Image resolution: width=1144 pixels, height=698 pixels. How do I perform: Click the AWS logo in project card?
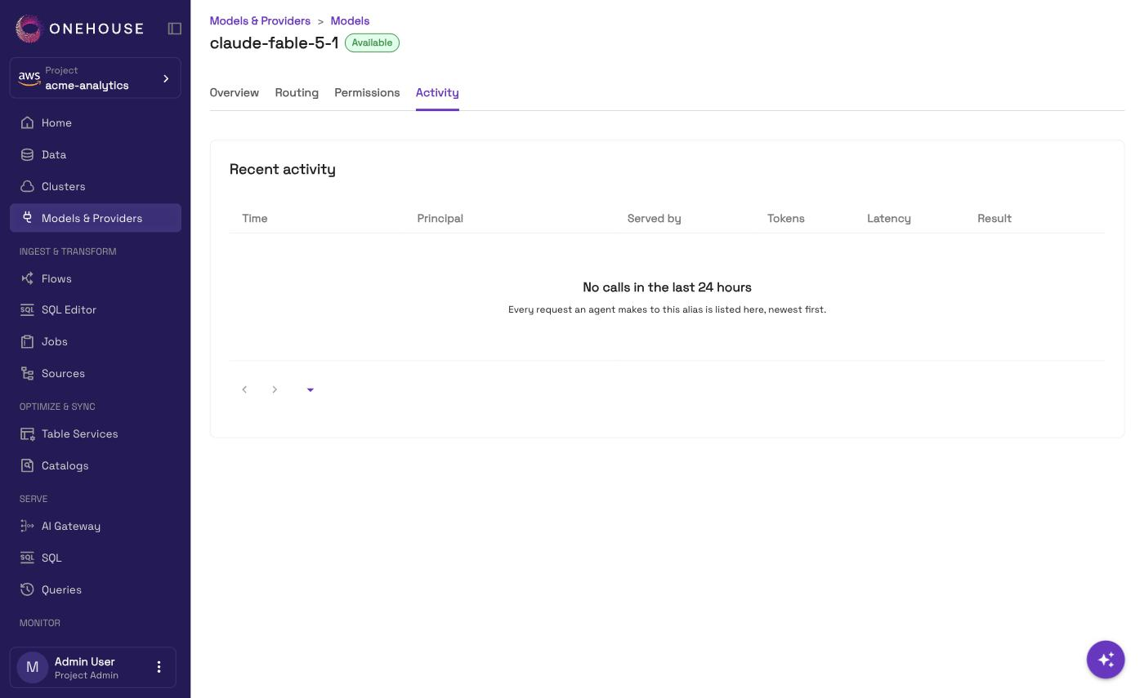click(x=29, y=78)
